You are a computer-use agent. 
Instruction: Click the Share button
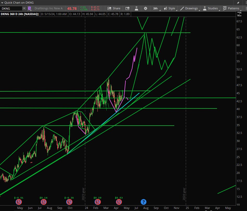pyautogui.click(x=114, y=9)
